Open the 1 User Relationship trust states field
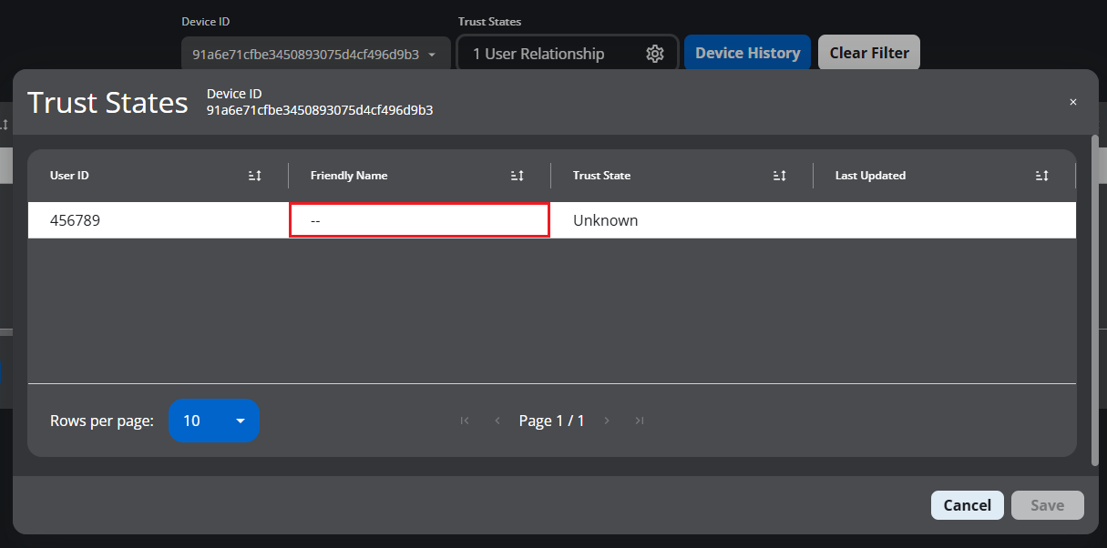Screen dimensions: 1107x548 pyautogui.click(x=567, y=54)
